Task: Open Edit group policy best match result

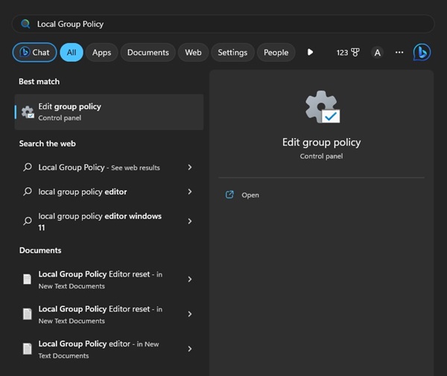Action: tap(109, 112)
